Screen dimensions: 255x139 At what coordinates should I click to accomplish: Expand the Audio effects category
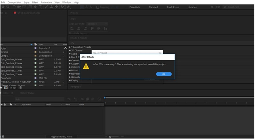coord(70,54)
